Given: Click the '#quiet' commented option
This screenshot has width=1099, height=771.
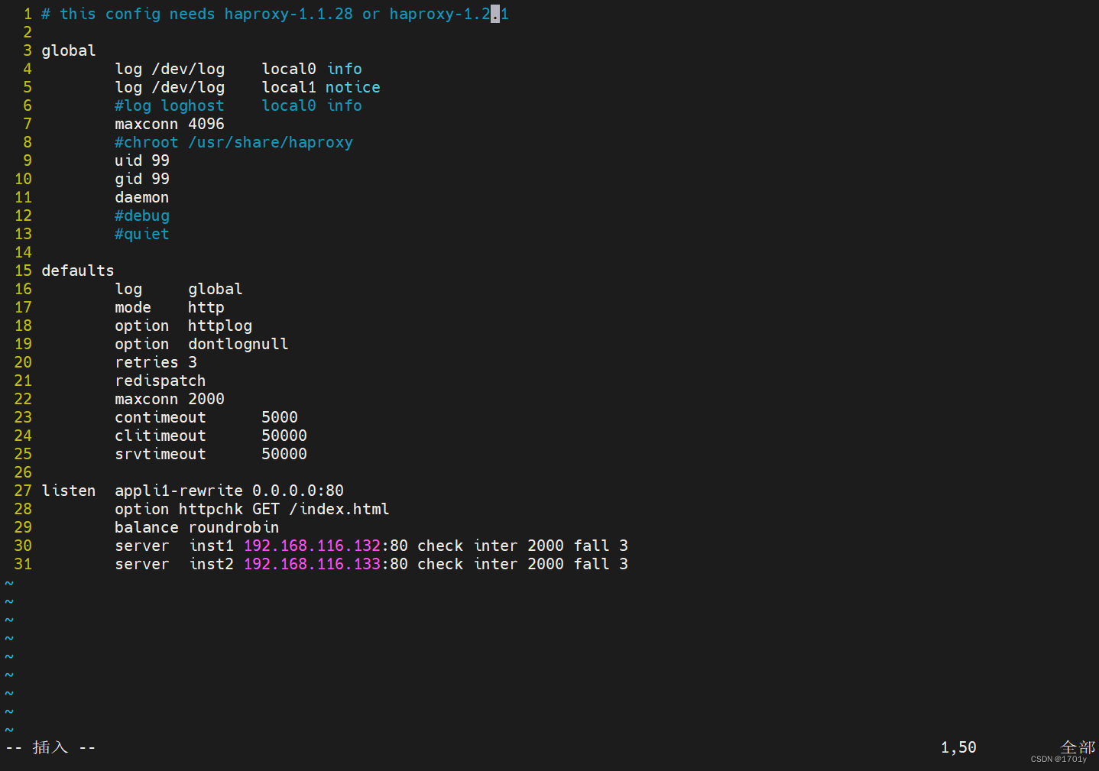Looking at the screenshot, I should 142,234.
